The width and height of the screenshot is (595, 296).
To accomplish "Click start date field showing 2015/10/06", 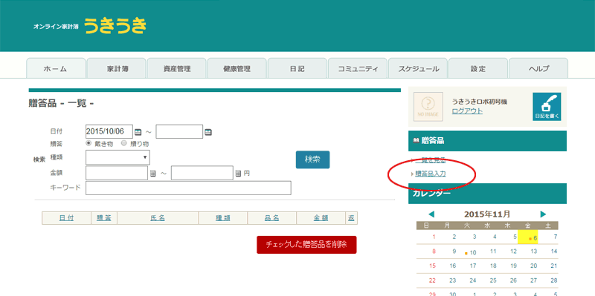I will click(x=109, y=132).
